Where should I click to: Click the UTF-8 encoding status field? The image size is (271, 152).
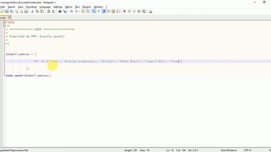pyautogui.click(x=247, y=150)
